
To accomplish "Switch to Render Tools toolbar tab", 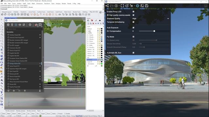I will coord(77,12).
